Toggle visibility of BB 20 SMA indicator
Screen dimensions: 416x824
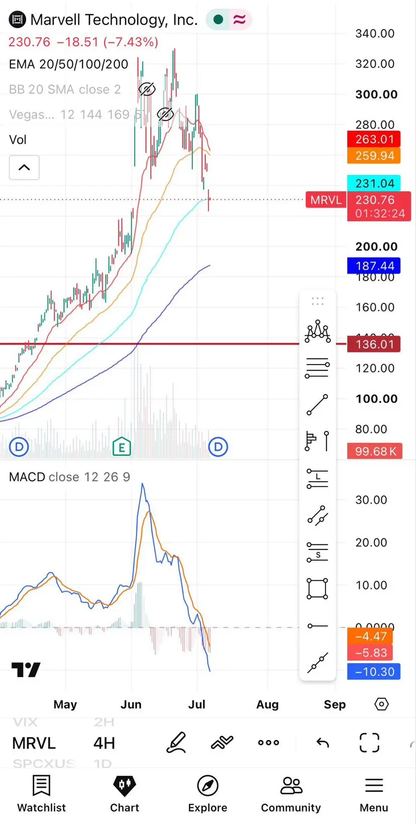coord(147,89)
